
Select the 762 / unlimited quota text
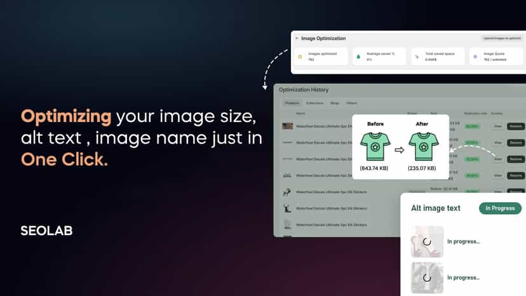pyautogui.click(x=495, y=60)
